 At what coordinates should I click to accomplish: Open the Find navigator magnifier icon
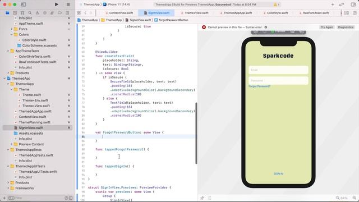coord(30,13)
